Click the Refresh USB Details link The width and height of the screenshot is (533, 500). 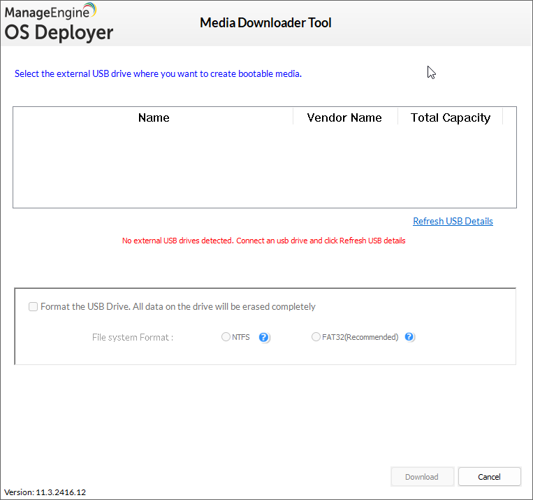coord(453,221)
